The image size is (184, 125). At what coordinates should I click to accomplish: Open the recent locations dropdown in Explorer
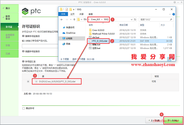[71, 20]
